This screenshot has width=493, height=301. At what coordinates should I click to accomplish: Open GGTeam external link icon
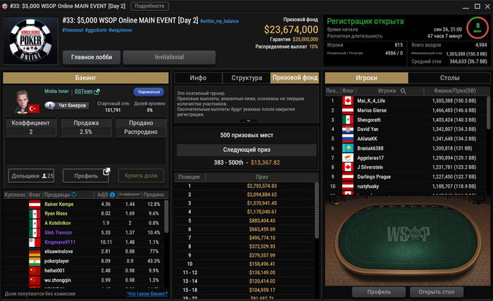coord(97,91)
